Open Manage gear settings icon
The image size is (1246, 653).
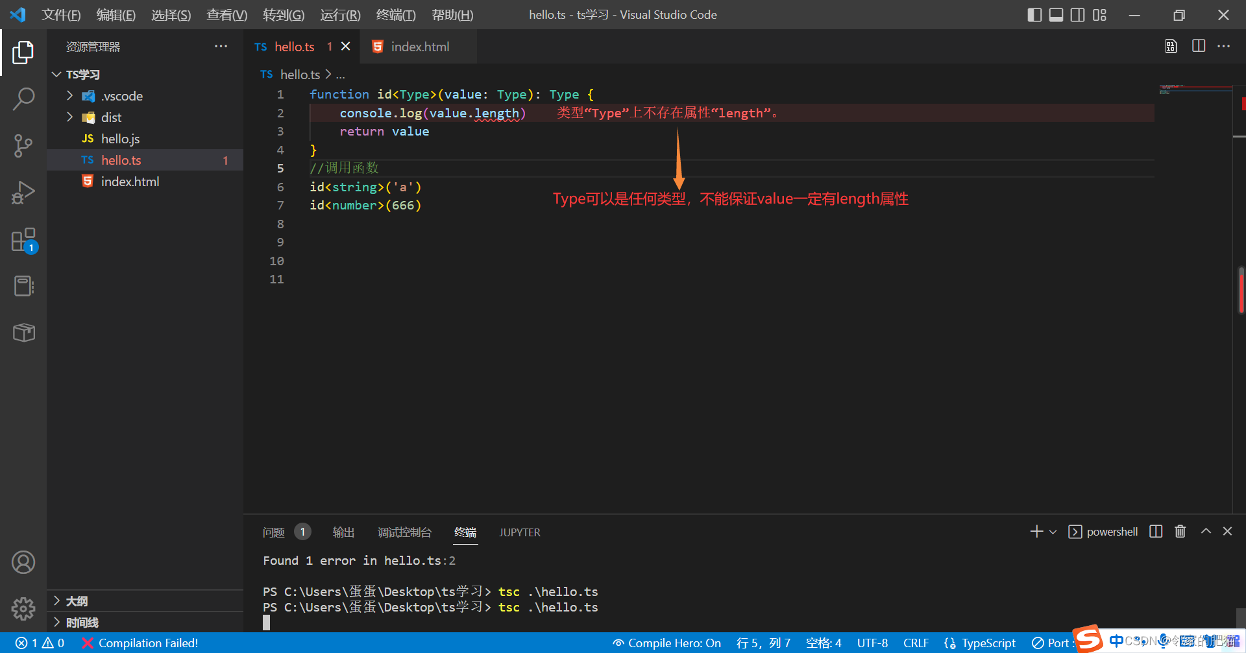click(x=23, y=609)
